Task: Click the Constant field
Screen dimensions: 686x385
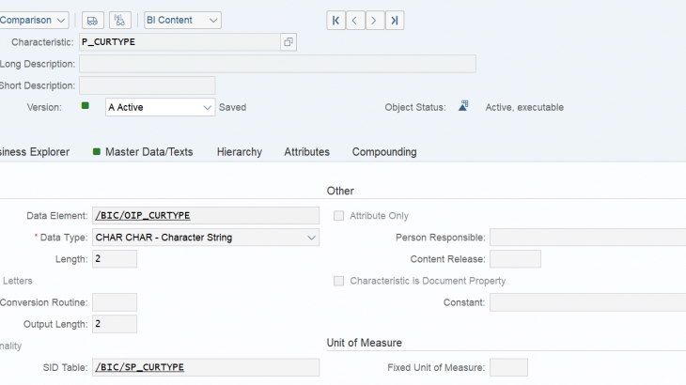Action: tap(587, 302)
